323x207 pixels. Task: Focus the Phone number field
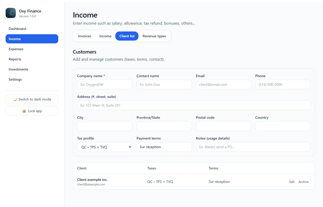283,84
